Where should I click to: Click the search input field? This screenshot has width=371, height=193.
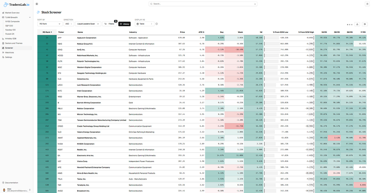tap(203, 4)
